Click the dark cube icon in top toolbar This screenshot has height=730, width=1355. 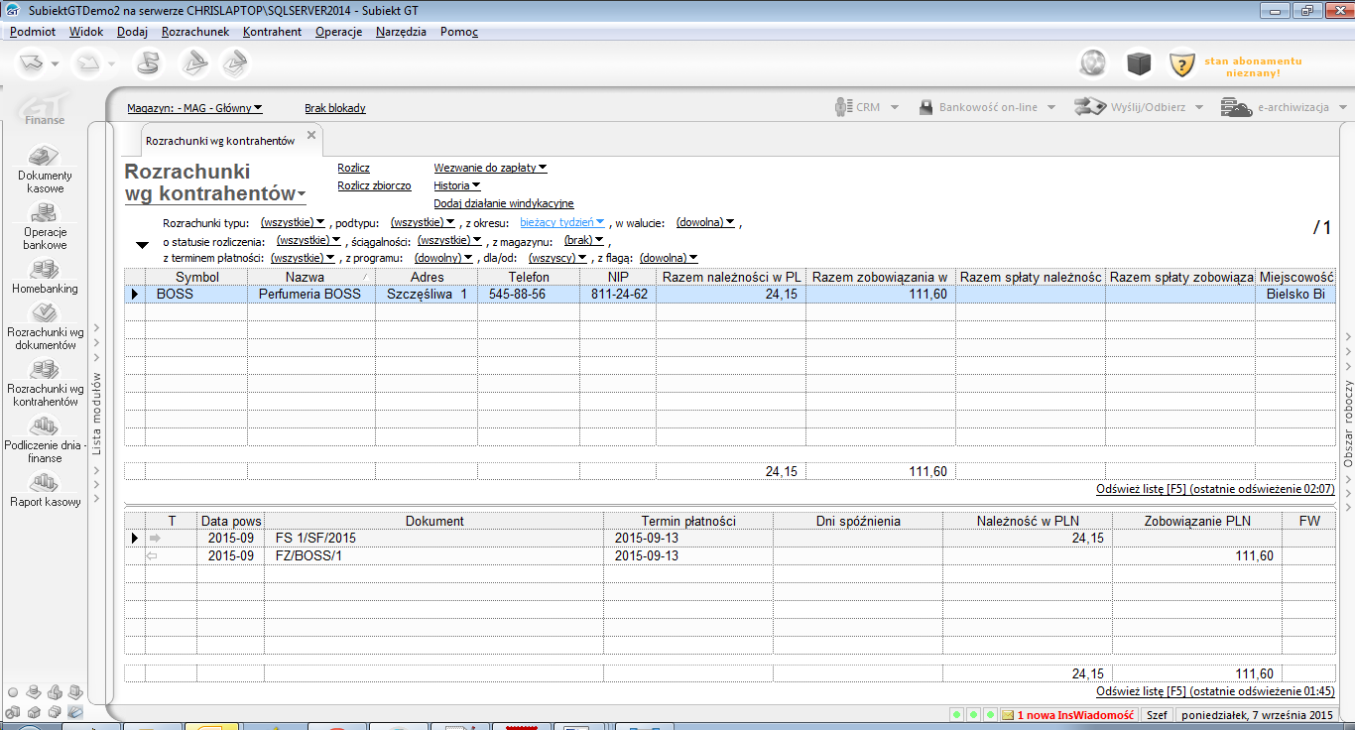[x=1138, y=63]
